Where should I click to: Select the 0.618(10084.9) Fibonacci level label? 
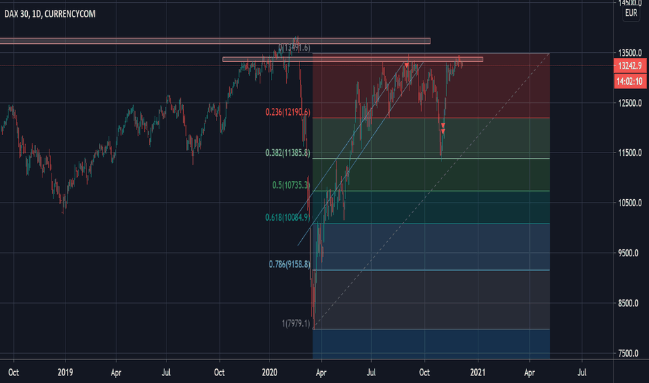288,217
